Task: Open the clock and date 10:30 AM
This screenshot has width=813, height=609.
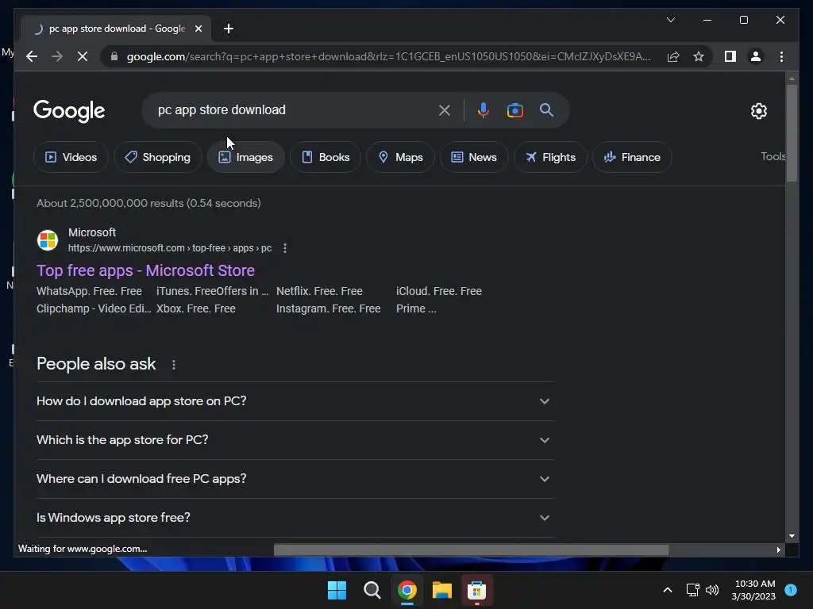Action: 754,590
